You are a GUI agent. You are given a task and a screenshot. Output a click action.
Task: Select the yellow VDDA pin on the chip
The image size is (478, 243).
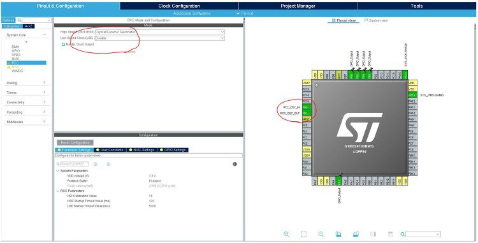click(307, 155)
